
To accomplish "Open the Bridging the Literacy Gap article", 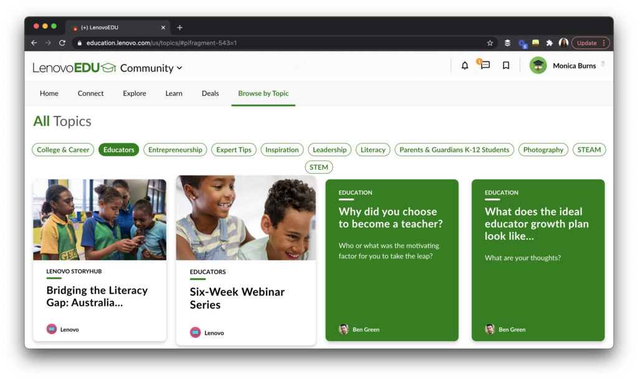I will coord(97,297).
